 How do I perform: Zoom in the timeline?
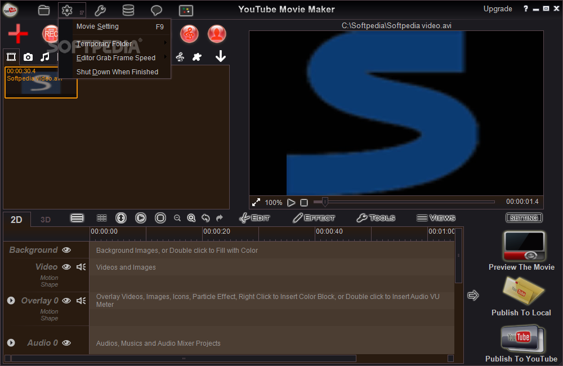191,218
